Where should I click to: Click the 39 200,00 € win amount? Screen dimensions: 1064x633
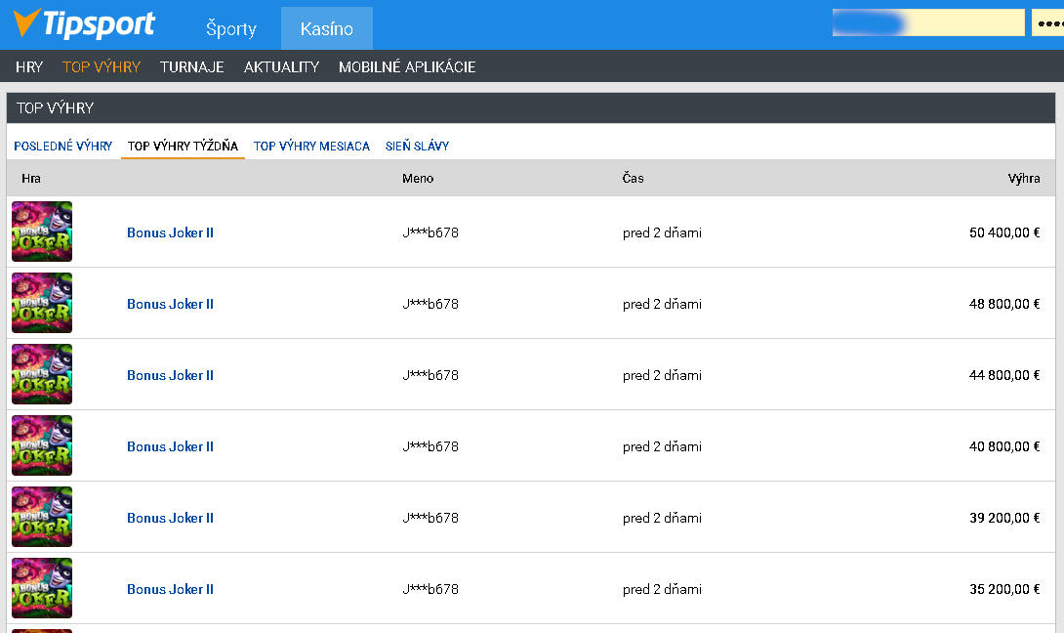[x=1004, y=518]
